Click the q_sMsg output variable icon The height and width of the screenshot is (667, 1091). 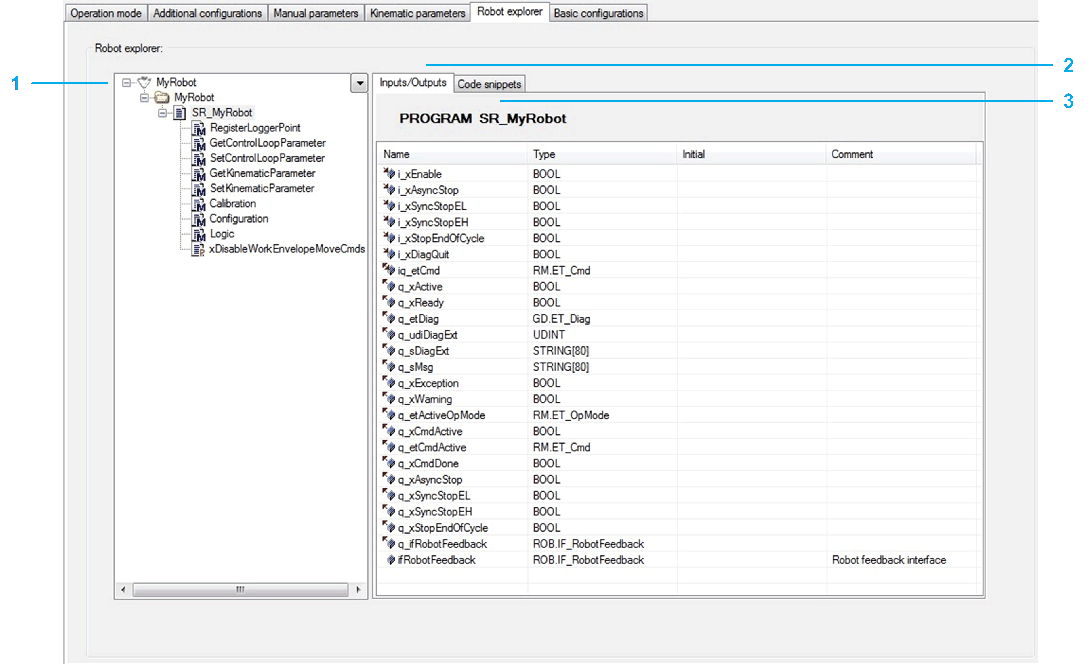389,366
